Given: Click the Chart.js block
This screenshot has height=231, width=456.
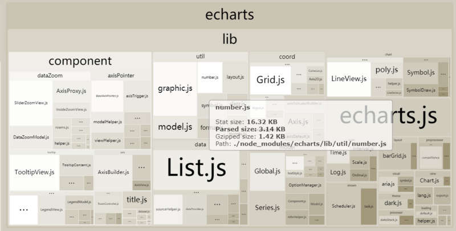Looking at the screenshot, I should [429, 181].
